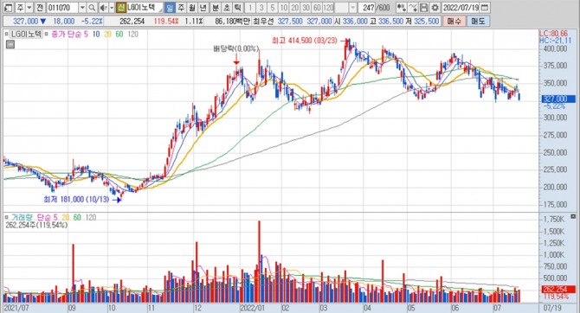
Task: Toggle the yellow 신 button beside stock name
Action: click(120, 8)
